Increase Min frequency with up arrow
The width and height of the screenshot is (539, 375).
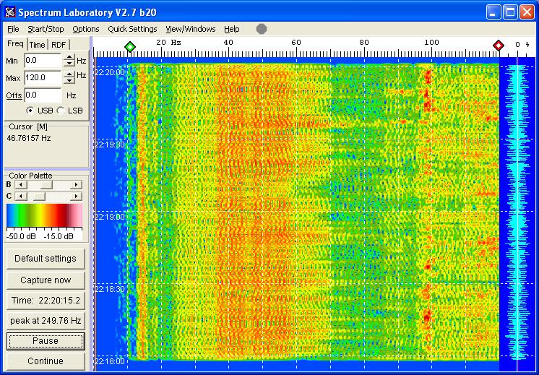click(x=69, y=57)
